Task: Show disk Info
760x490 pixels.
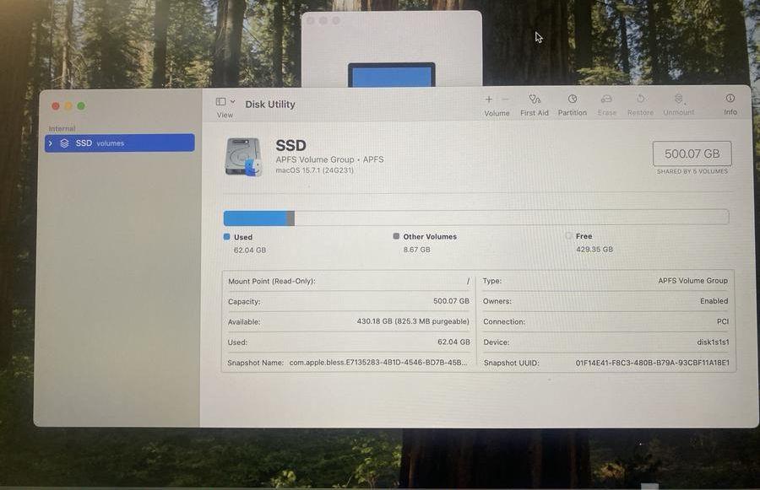Action: point(730,99)
